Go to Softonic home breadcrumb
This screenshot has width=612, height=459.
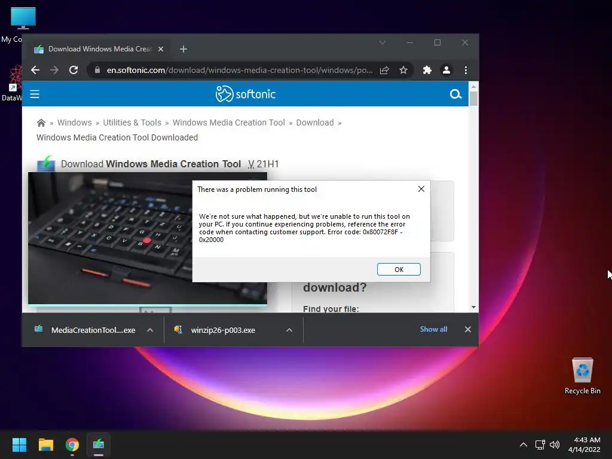[41, 123]
